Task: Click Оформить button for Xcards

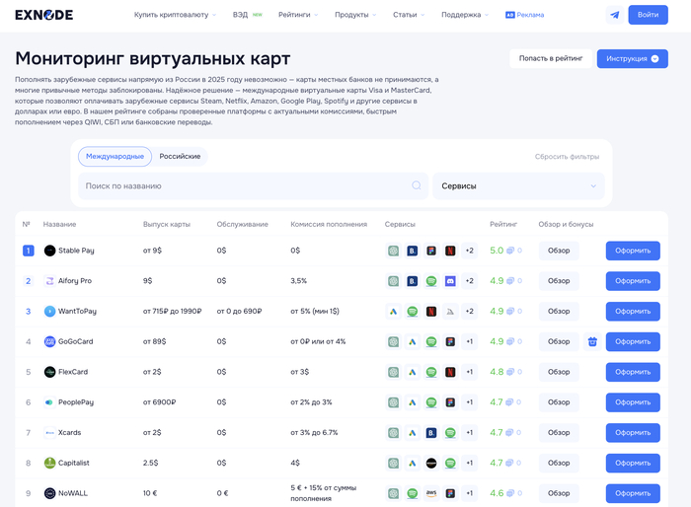Action: (x=633, y=433)
